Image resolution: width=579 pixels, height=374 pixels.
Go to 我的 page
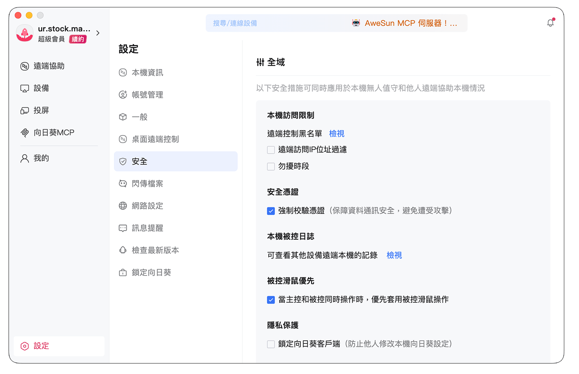[59, 158]
